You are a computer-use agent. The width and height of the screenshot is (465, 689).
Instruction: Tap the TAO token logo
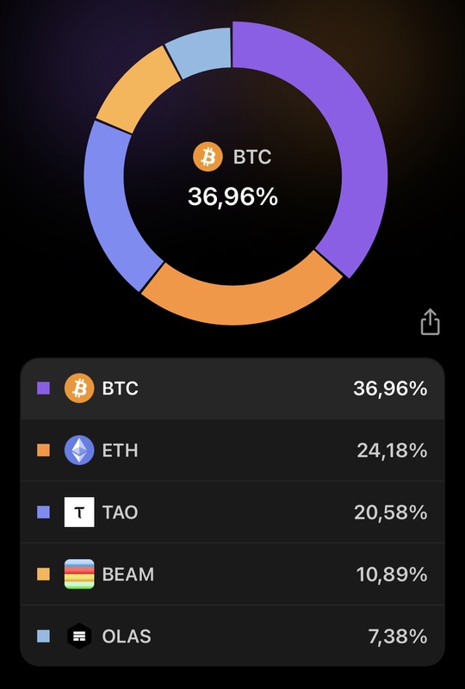tap(79, 512)
